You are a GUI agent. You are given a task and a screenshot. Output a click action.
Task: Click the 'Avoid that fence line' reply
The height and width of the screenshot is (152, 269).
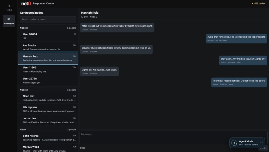236,38
